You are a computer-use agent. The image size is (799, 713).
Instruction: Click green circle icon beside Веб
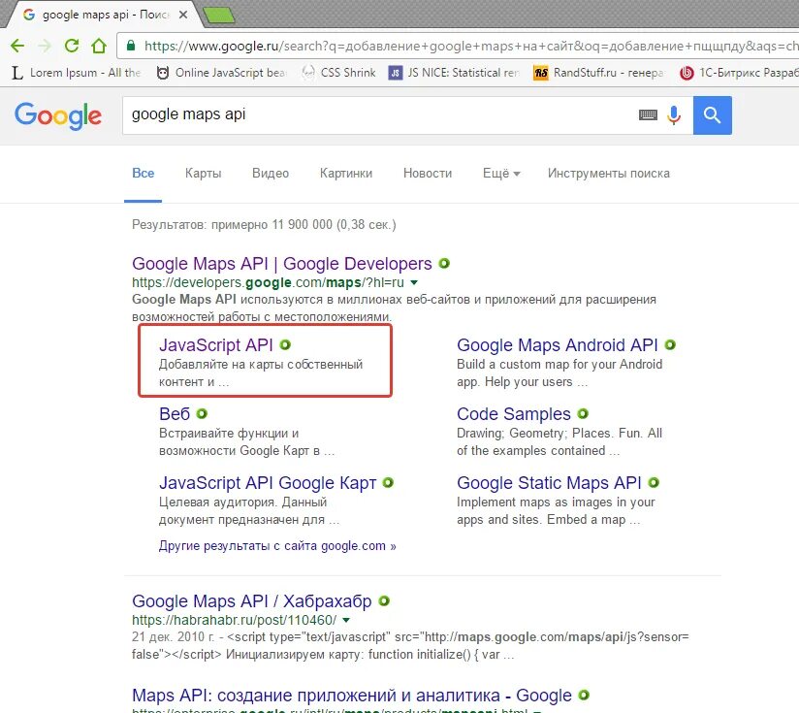click(202, 414)
